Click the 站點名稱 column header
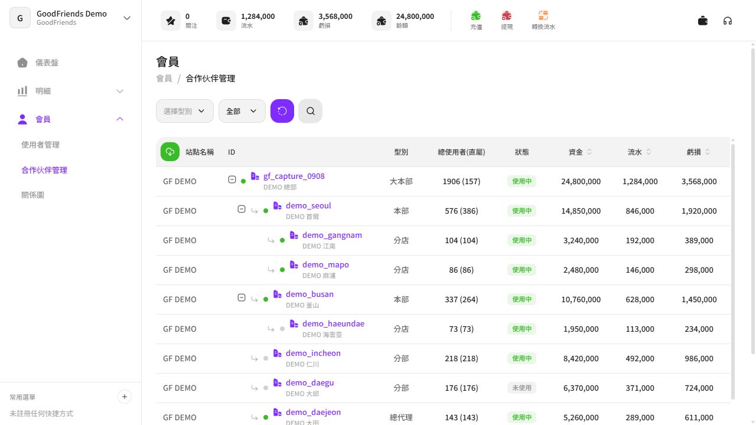This screenshot has height=425, width=756. (200, 152)
